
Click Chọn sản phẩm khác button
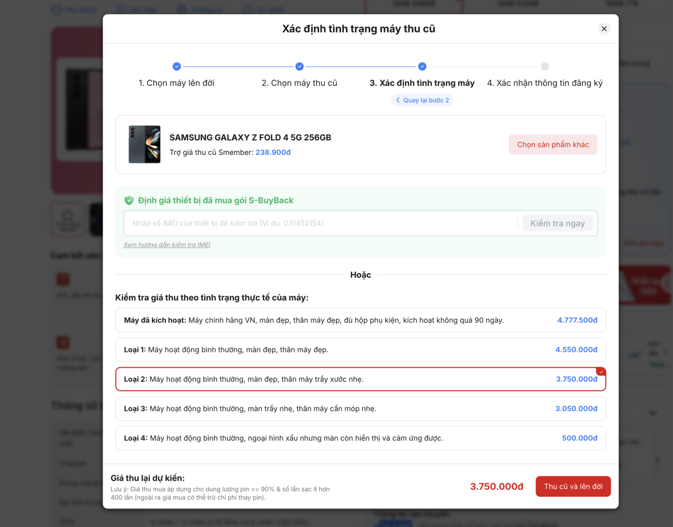tap(553, 144)
